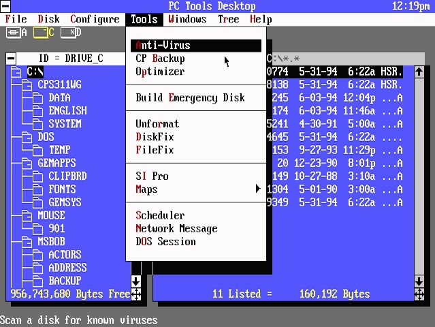The image size is (435, 327).
Task: Select drive A floppy icon
Action: pos(16,33)
